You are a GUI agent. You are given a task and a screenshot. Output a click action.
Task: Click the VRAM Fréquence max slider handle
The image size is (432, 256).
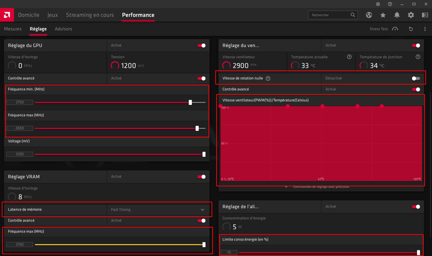click(x=204, y=245)
